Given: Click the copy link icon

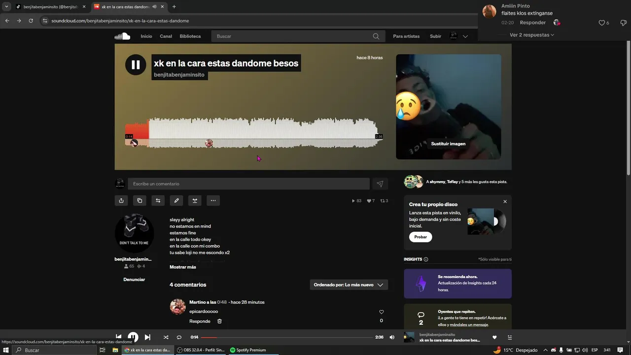Looking at the screenshot, I should point(140,201).
